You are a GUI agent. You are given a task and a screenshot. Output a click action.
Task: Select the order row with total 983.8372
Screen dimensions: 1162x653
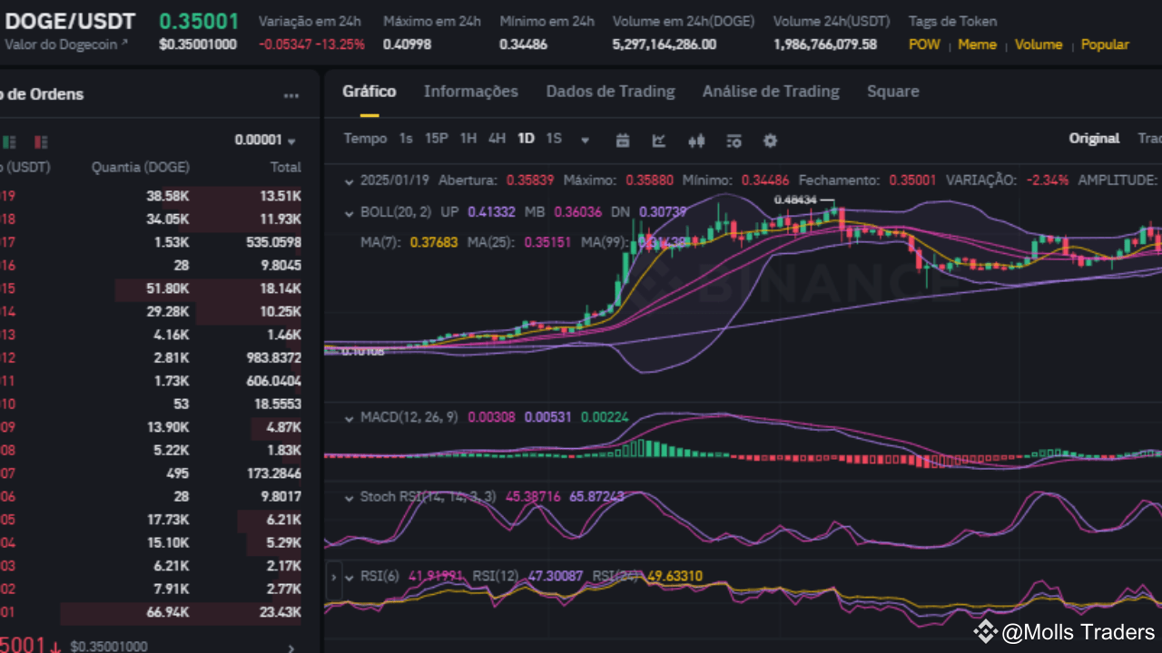[x=151, y=358]
